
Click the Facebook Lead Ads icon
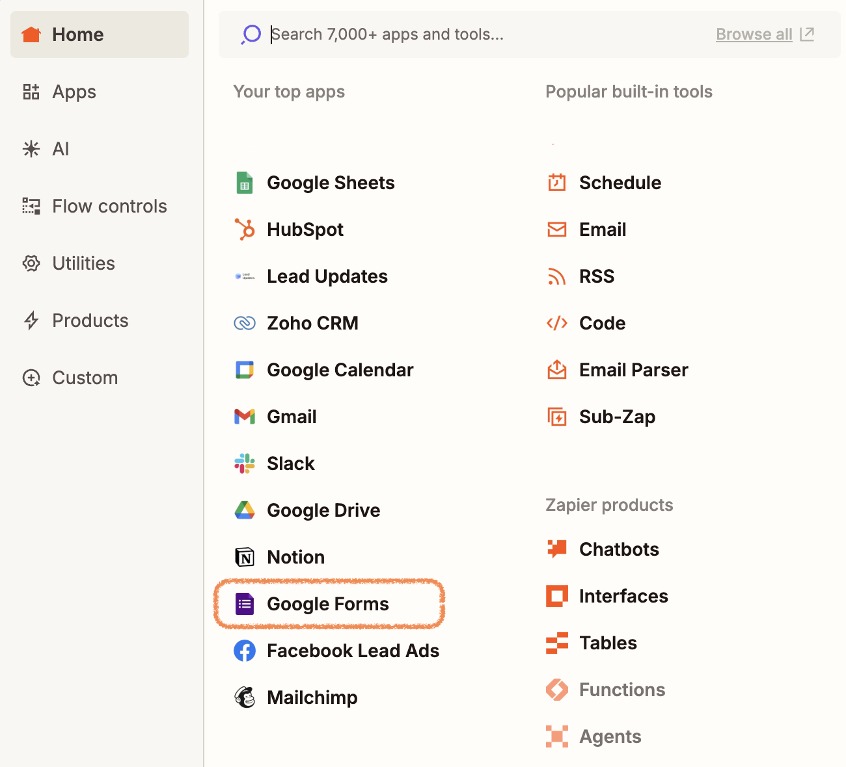coord(245,651)
